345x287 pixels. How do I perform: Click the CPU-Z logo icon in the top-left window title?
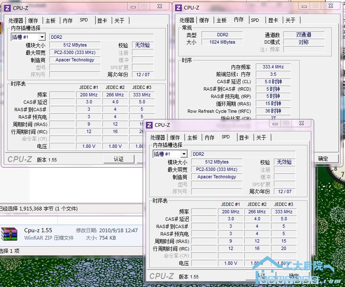pyautogui.click(x=7, y=8)
